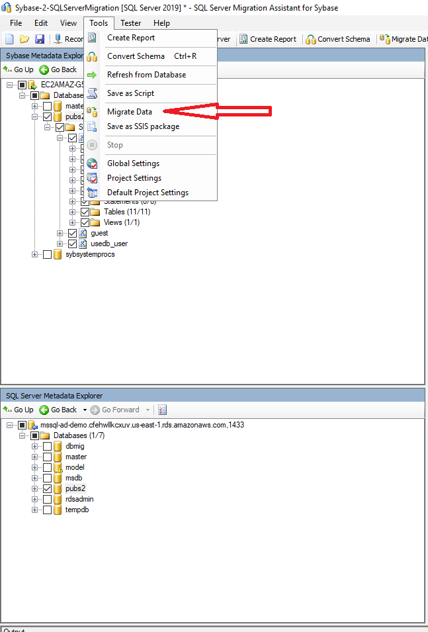The width and height of the screenshot is (428, 632).
Task: Expand the Views (1/1) node
Action: coord(72,222)
